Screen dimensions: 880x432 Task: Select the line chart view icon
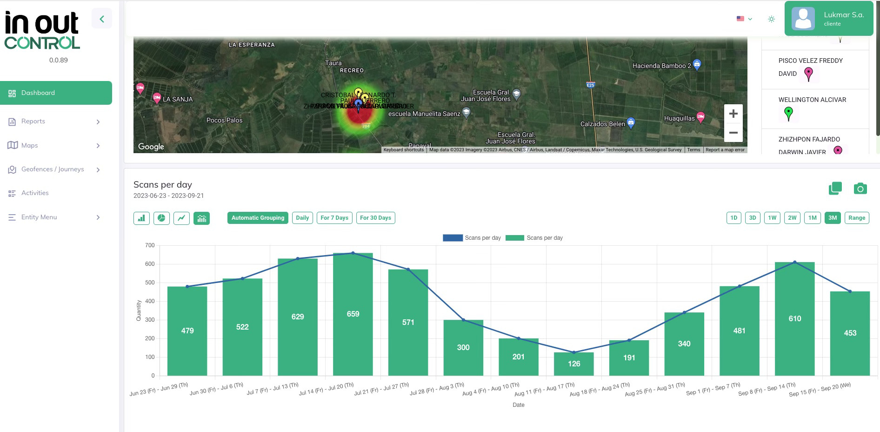pyautogui.click(x=181, y=217)
